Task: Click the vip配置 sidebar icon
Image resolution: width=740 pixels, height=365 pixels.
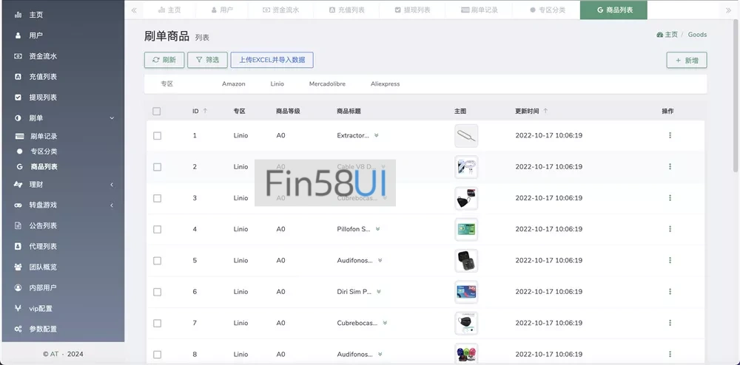Action: pyautogui.click(x=18, y=308)
